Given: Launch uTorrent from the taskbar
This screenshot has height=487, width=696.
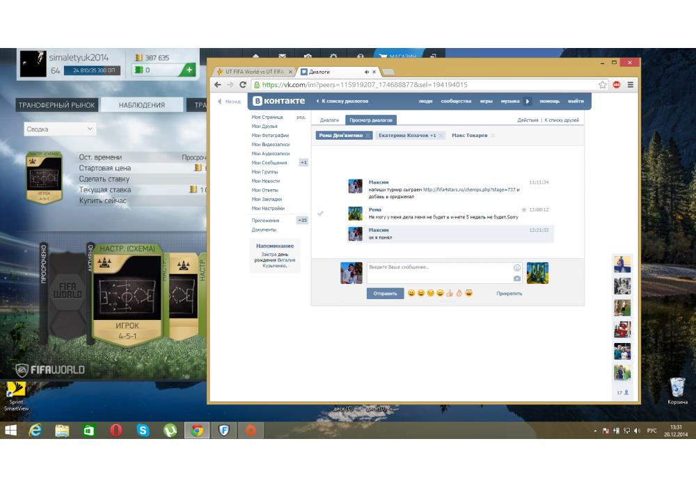Looking at the screenshot, I should pos(170,431).
